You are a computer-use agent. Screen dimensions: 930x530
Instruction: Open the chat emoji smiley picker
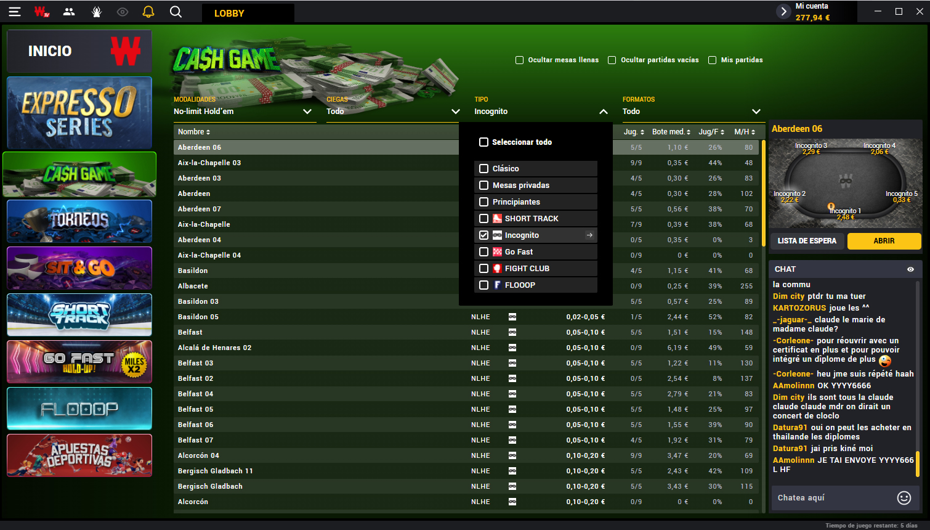click(904, 498)
